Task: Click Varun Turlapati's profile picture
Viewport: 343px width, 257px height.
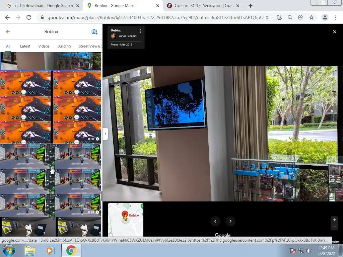Action: (114, 36)
